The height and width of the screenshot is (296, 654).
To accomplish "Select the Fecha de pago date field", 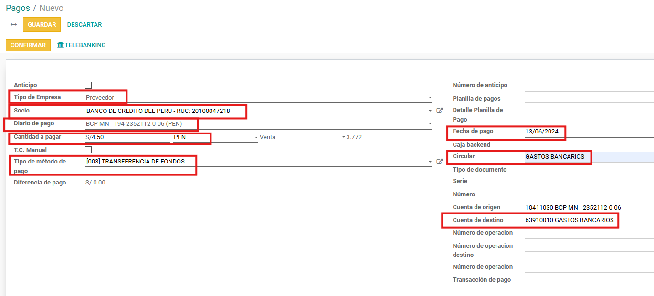I will (x=545, y=132).
